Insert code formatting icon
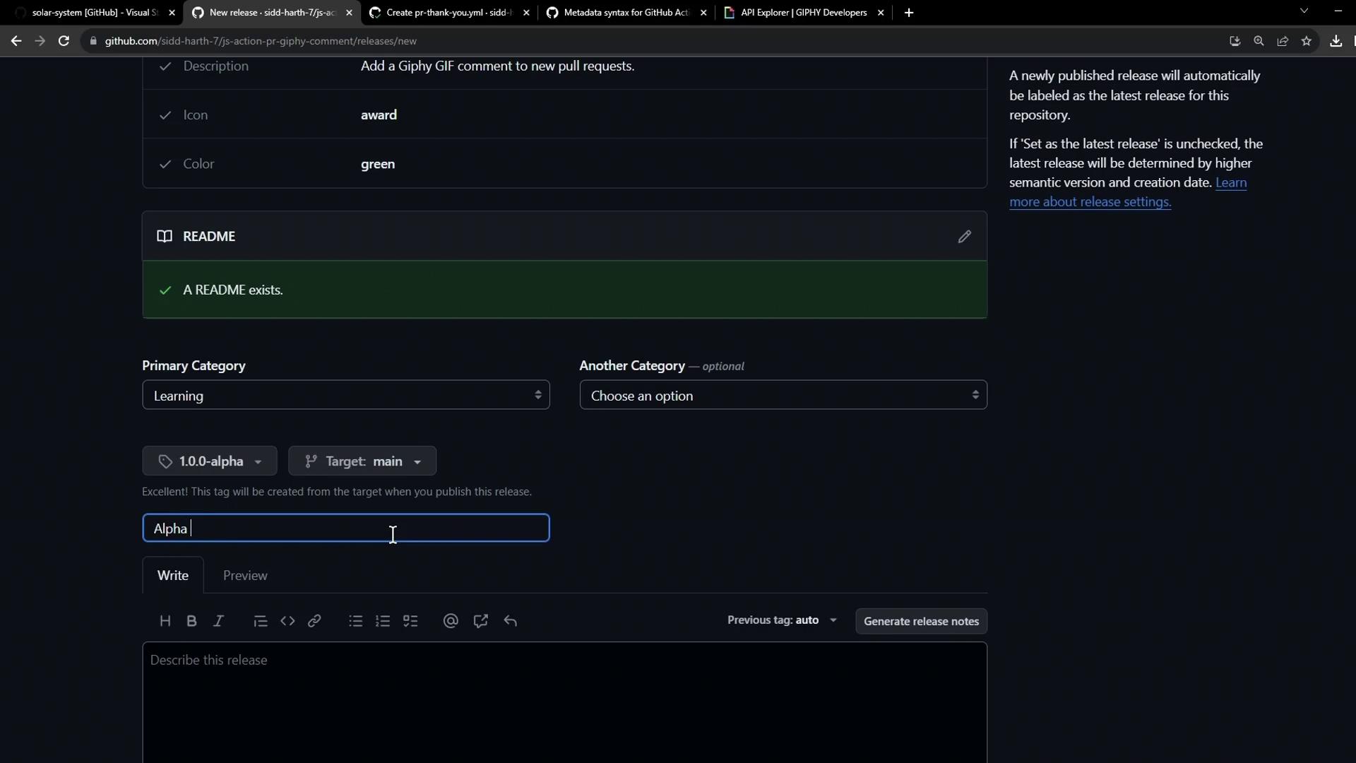This screenshot has width=1356, height=763. (287, 621)
